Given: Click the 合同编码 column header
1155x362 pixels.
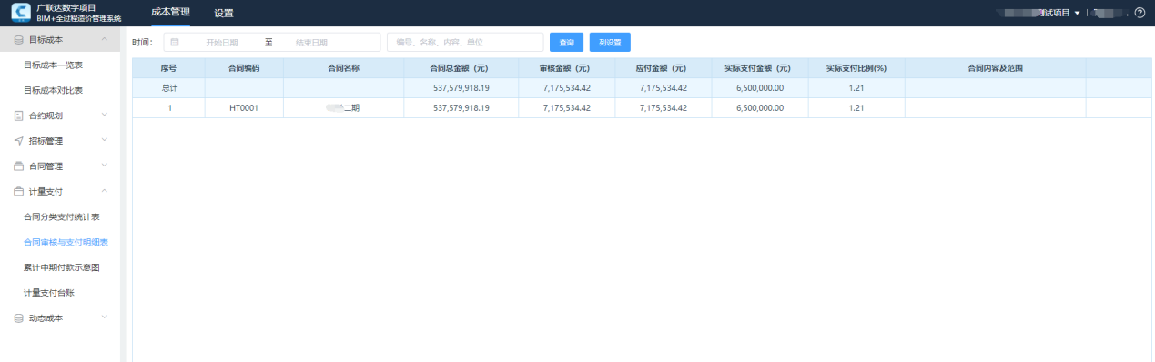Looking at the screenshot, I should tap(244, 68).
